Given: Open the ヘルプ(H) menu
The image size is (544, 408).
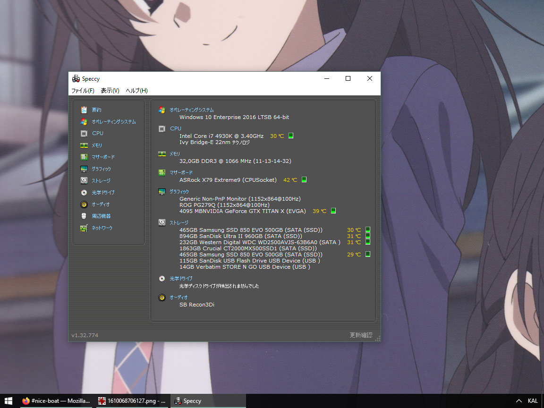Looking at the screenshot, I should coord(136,91).
